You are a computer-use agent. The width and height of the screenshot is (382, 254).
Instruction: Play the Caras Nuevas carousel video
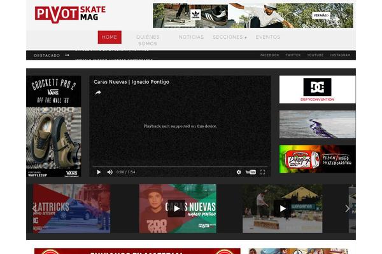click(x=176, y=208)
